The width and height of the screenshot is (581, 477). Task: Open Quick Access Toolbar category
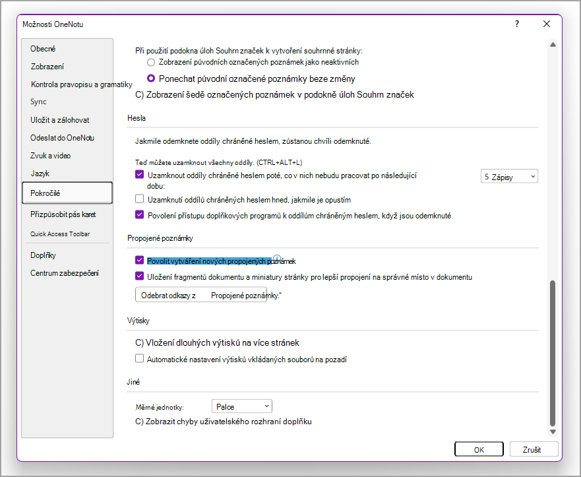tap(60, 234)
